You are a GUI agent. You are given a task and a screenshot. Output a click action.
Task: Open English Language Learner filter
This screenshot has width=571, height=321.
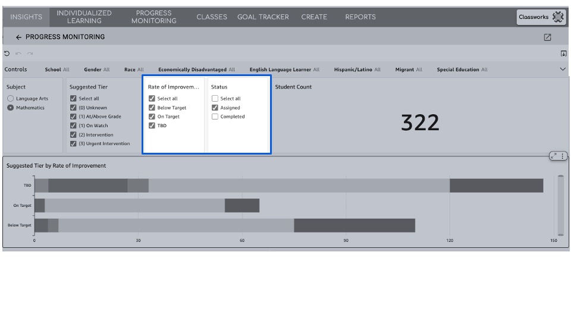[x=284, y=70]
